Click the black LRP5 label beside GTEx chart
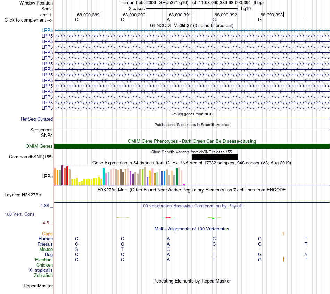Image resolution: width=330 pixels, height=294 pixels. [47, 176]
